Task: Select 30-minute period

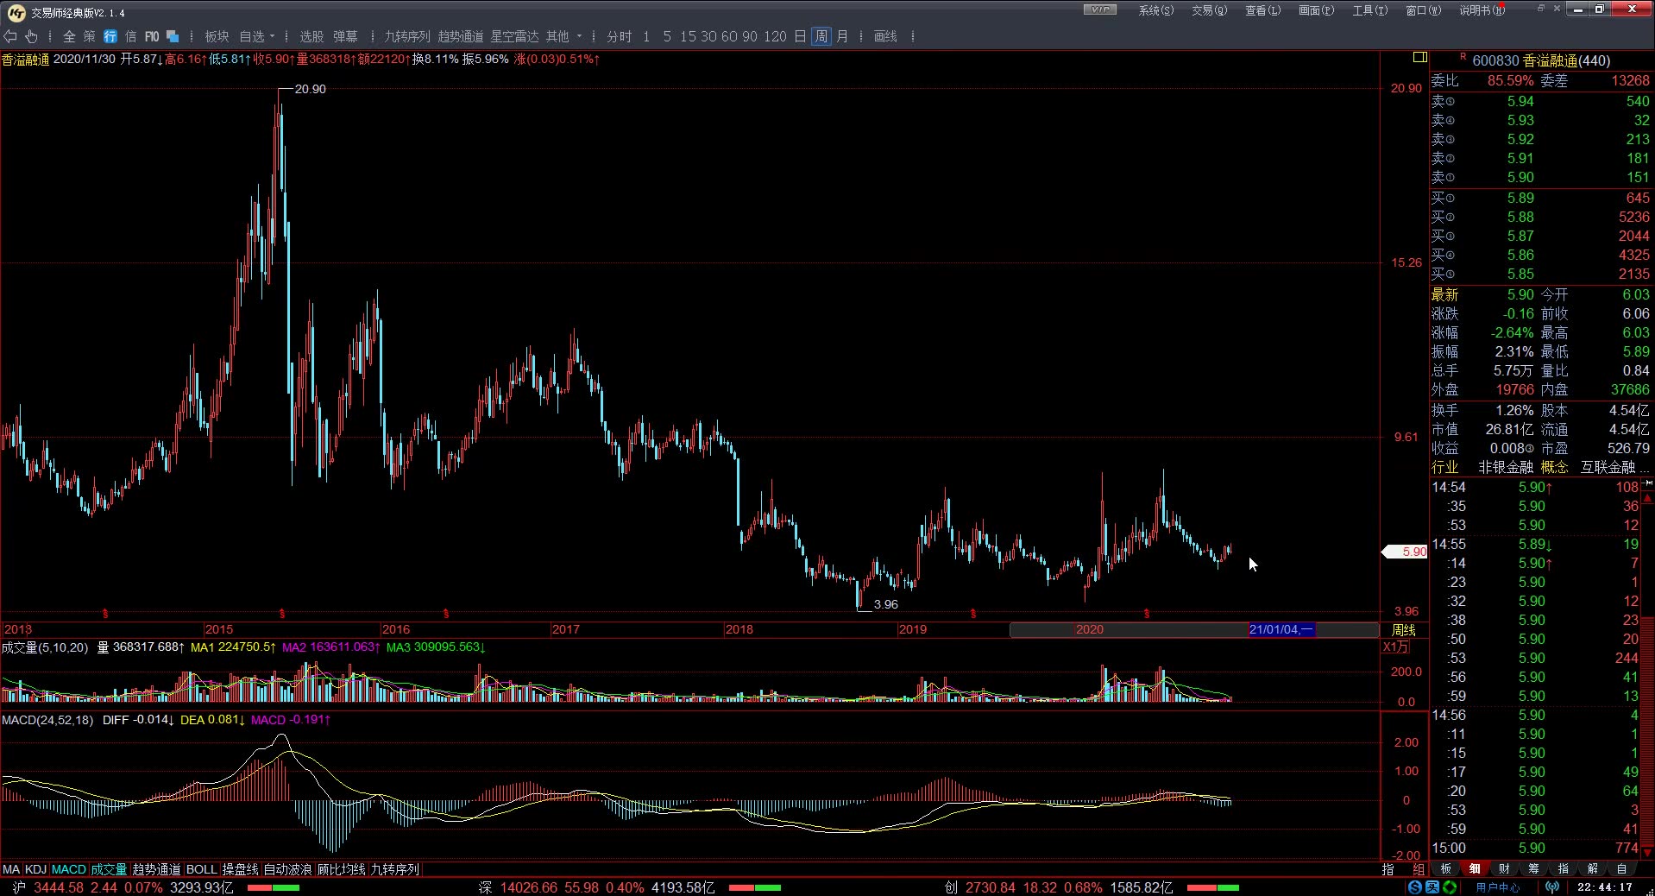Action: pyautogui.click(x=708, y=36)
